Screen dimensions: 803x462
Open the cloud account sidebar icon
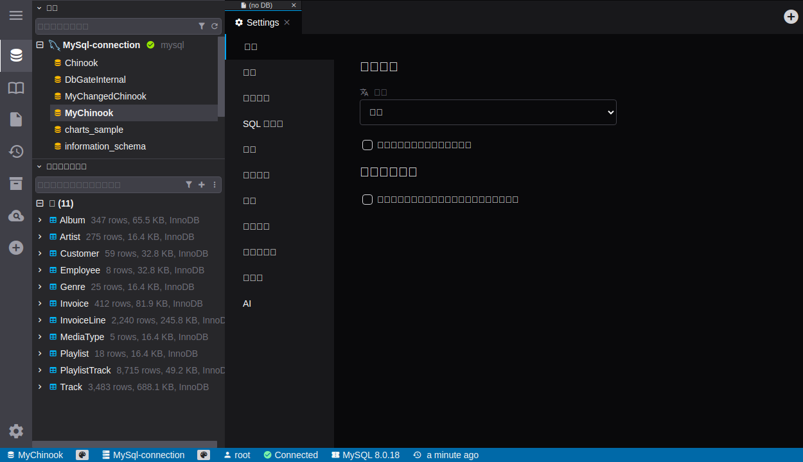16,216
